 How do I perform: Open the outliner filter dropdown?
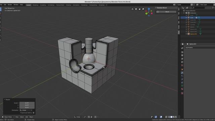[213, 8]
